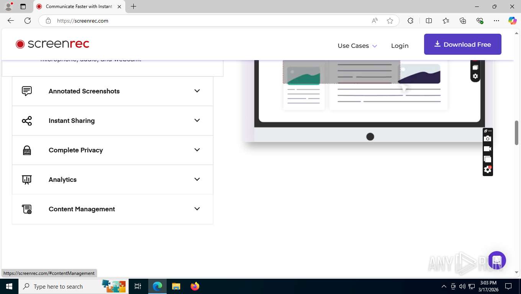The image size is (521, 294).
Task: Close the screenrec browser tab
Action: pyautogui.click(x=119, y=7)
